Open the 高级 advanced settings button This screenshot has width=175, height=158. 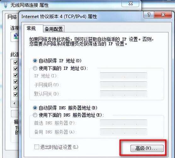147,148
